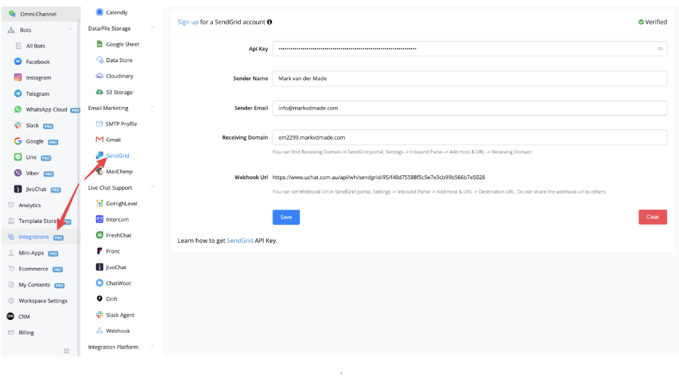Click the red Clear button
679x385 pixels.
[x=653, y=217]
